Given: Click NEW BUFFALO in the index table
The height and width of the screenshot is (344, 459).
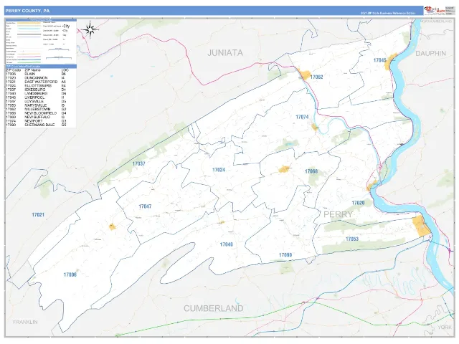Looking at the screenshot, I should [37, 117].
